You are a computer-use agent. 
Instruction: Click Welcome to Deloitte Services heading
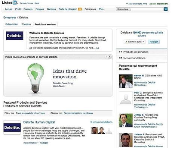(47, 33)
